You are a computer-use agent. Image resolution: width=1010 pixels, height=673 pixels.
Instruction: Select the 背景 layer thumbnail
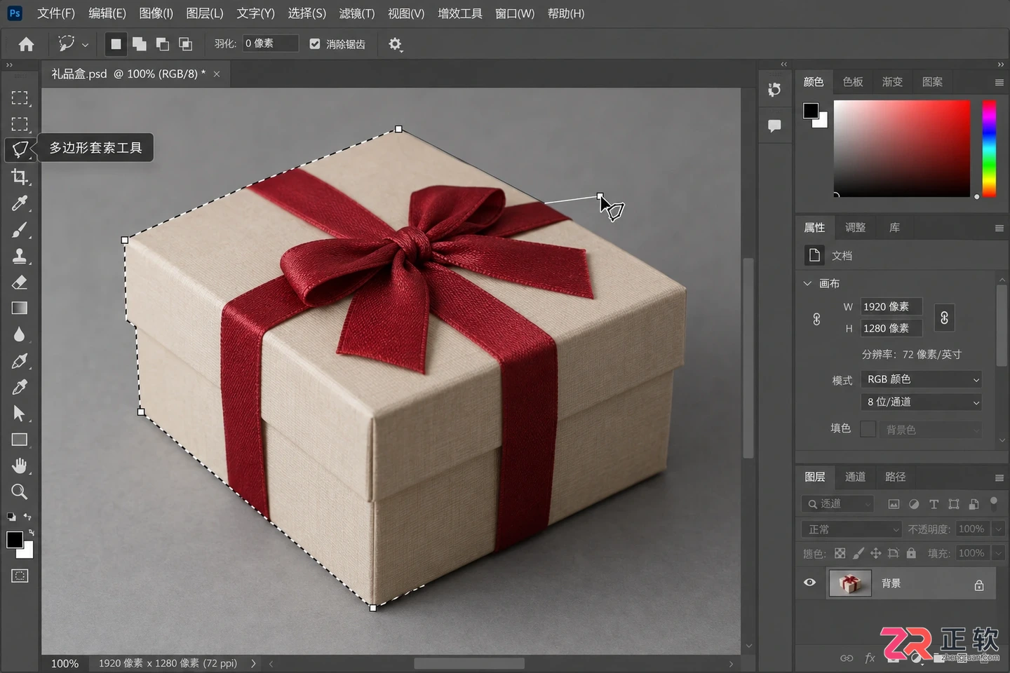[x=850, y=583]
